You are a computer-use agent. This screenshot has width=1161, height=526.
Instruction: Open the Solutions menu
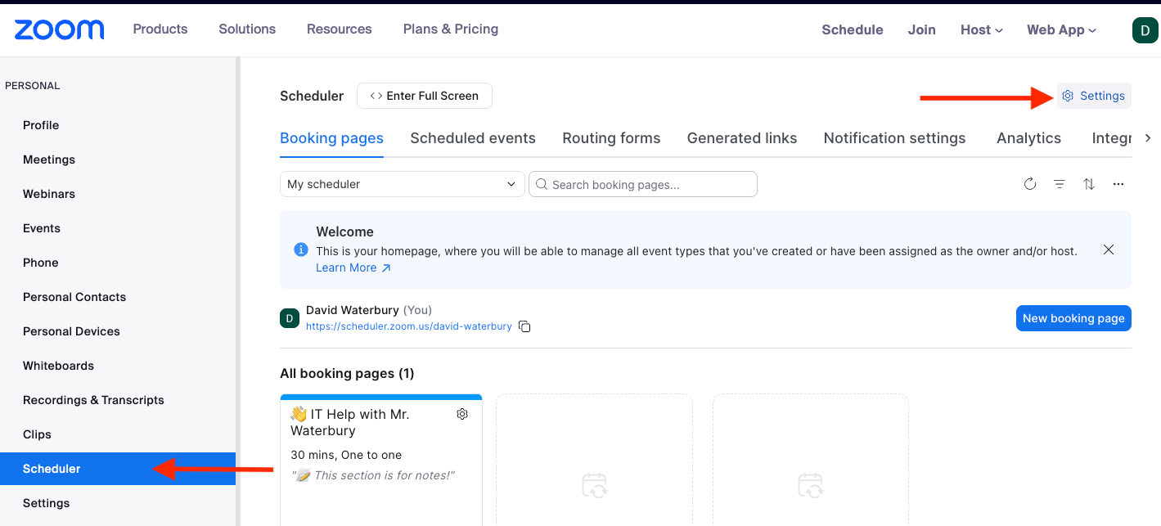pyautogui.click(x=247, y=29)
